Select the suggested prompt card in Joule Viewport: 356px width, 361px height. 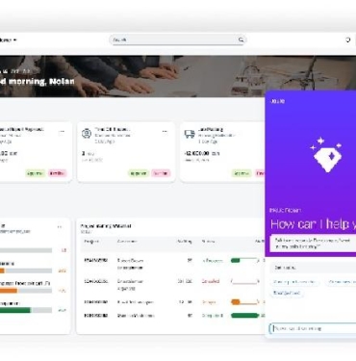(x=314, y=244)
